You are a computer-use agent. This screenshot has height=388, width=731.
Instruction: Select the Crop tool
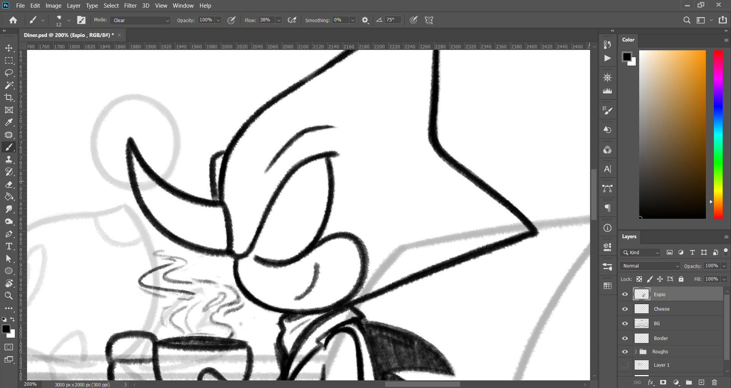(x=9, y=98)
